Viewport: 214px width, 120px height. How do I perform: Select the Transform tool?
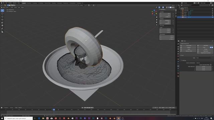click(2, 25)
